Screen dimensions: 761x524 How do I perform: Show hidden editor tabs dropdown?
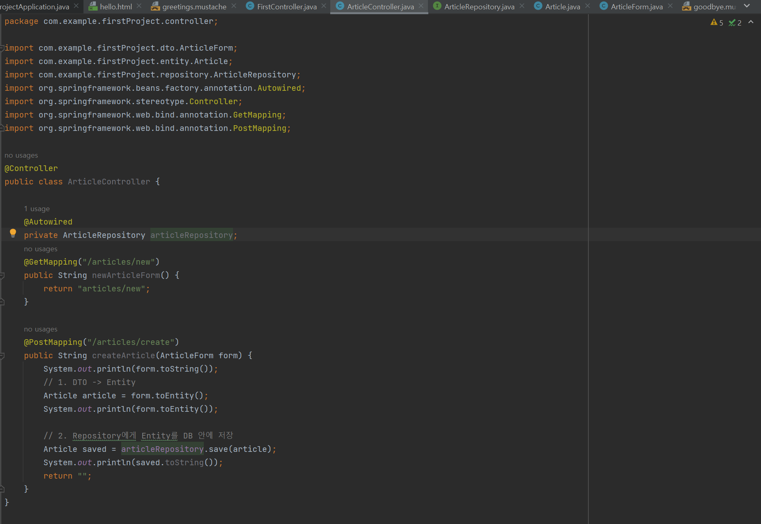[x=747, y=6]
